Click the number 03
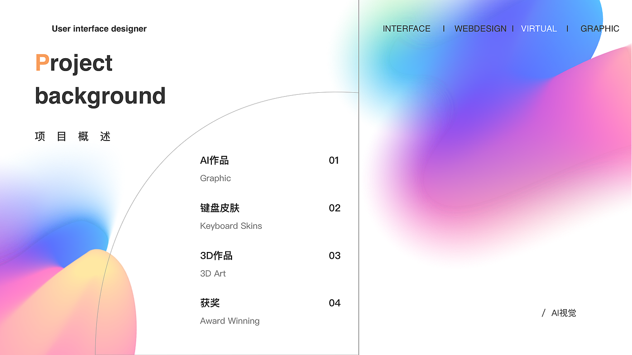 click(335, 255)
